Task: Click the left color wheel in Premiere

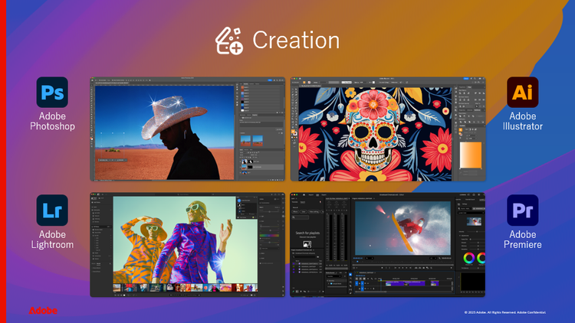Action: (468, 258)
